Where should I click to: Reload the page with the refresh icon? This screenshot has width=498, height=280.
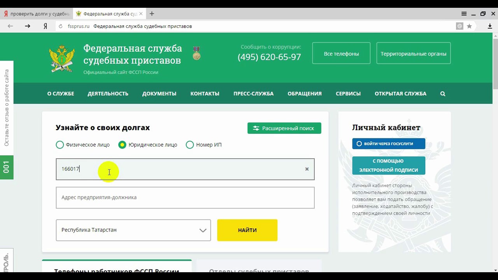click(x=60, y=26)
